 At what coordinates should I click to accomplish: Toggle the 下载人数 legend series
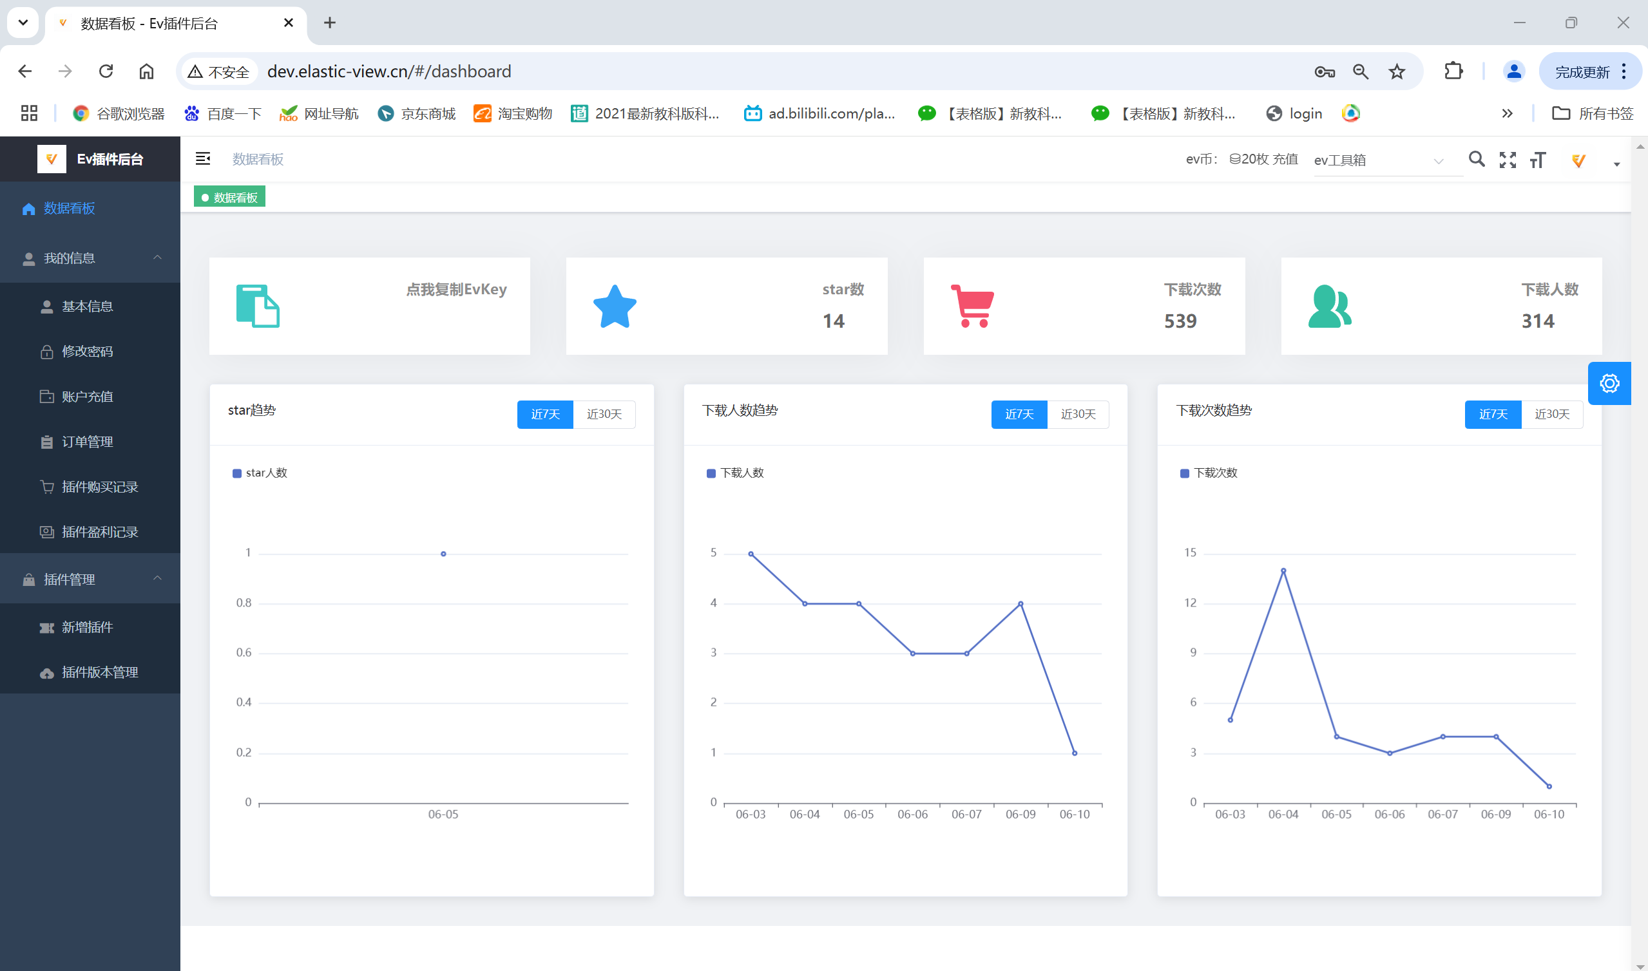pos(735,473)
